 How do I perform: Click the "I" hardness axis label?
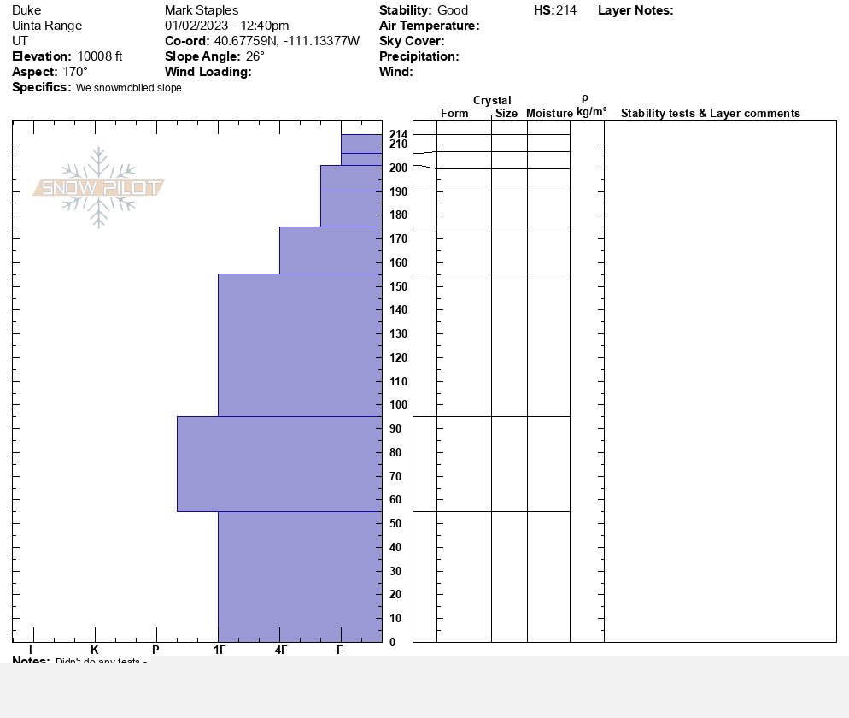(31, 650)
